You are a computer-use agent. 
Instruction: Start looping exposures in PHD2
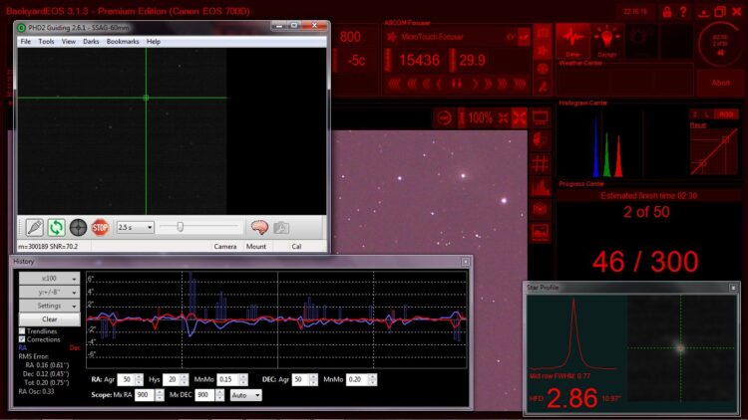tap(56, 228)
